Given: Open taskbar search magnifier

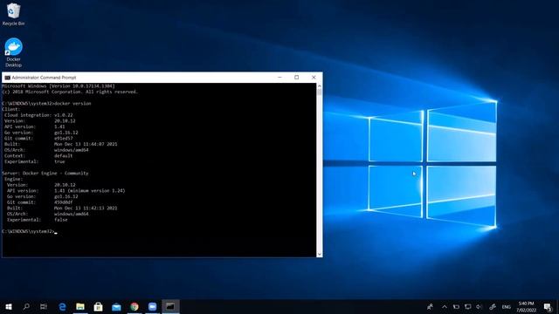Looking at the screenshot, I should (26, 306).
